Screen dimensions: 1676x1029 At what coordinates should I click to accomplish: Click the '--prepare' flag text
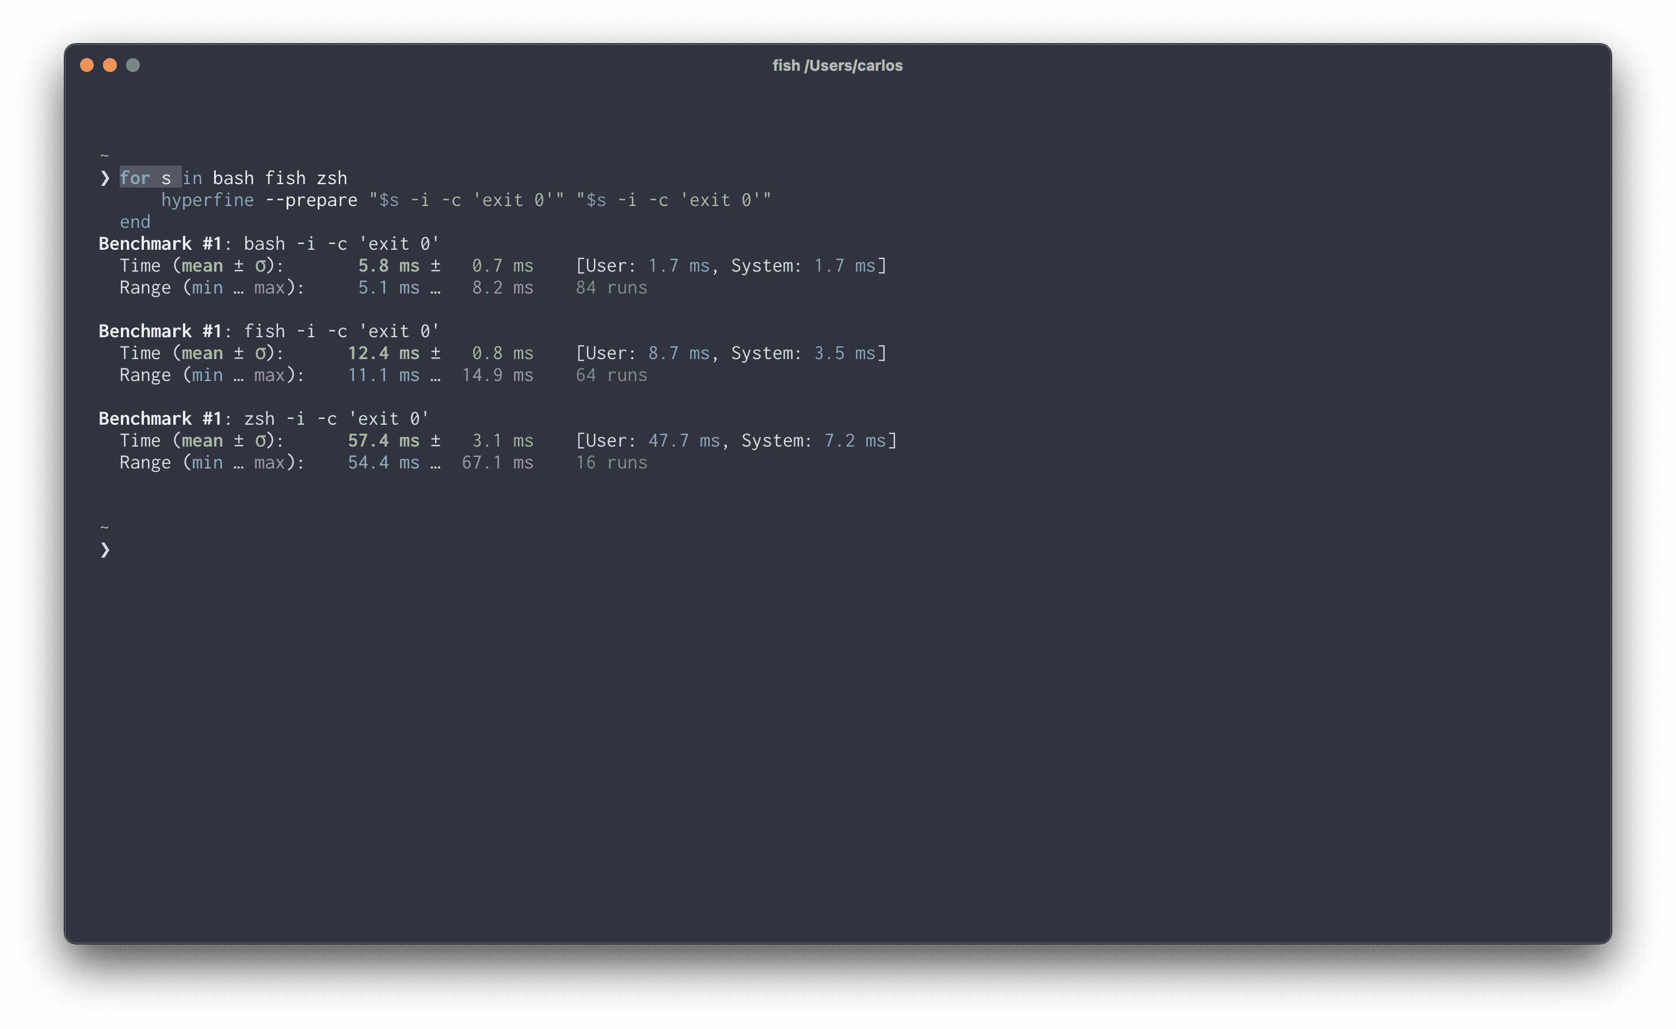(311, 199)
